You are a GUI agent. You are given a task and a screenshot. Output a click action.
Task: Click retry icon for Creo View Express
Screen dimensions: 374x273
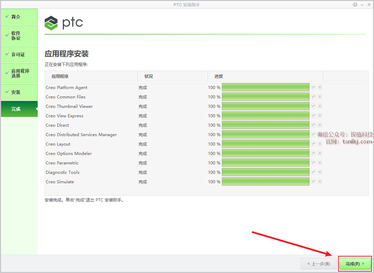(314, 116)
